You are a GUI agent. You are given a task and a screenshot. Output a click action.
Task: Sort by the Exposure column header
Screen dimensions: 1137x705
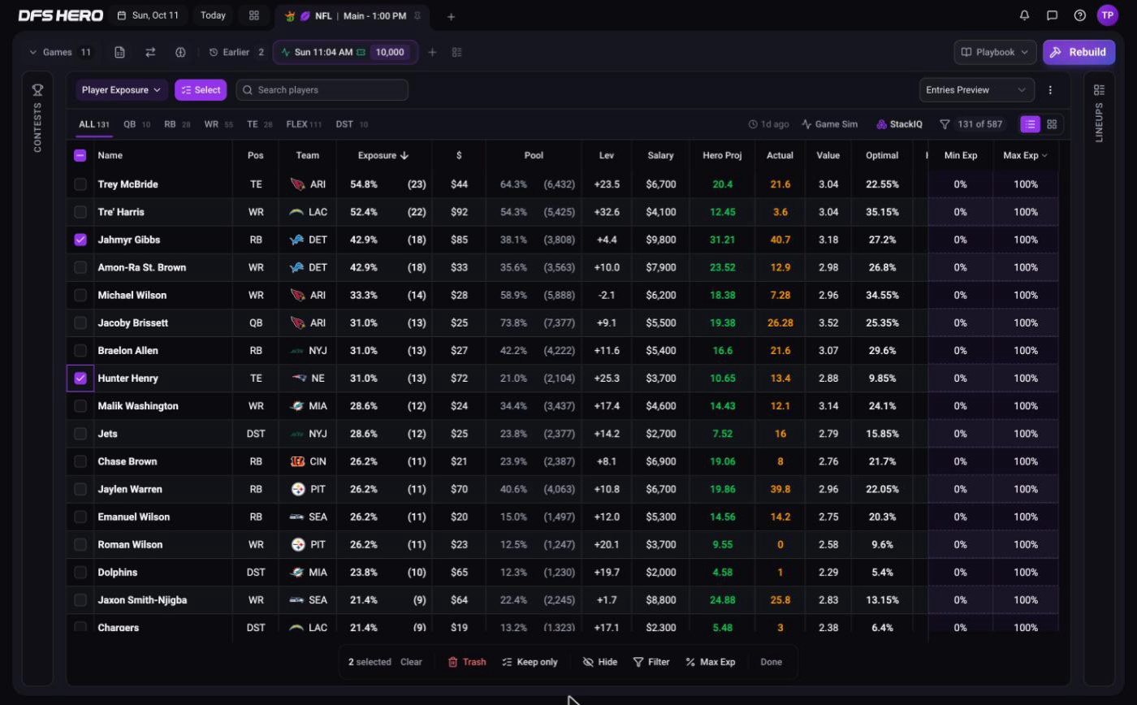[383, 155]
